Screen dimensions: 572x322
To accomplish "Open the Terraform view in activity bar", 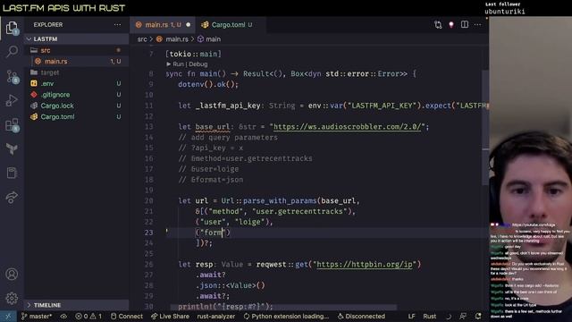I will [x=12, y=148].
